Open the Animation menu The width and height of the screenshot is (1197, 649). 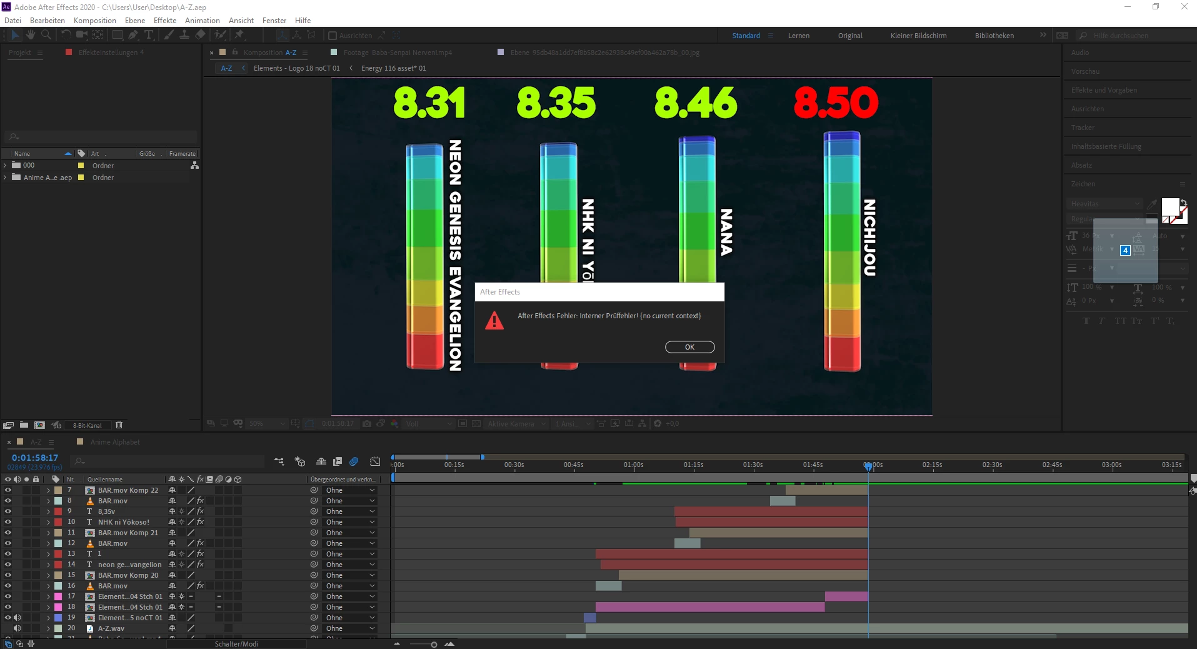point(202,21)
